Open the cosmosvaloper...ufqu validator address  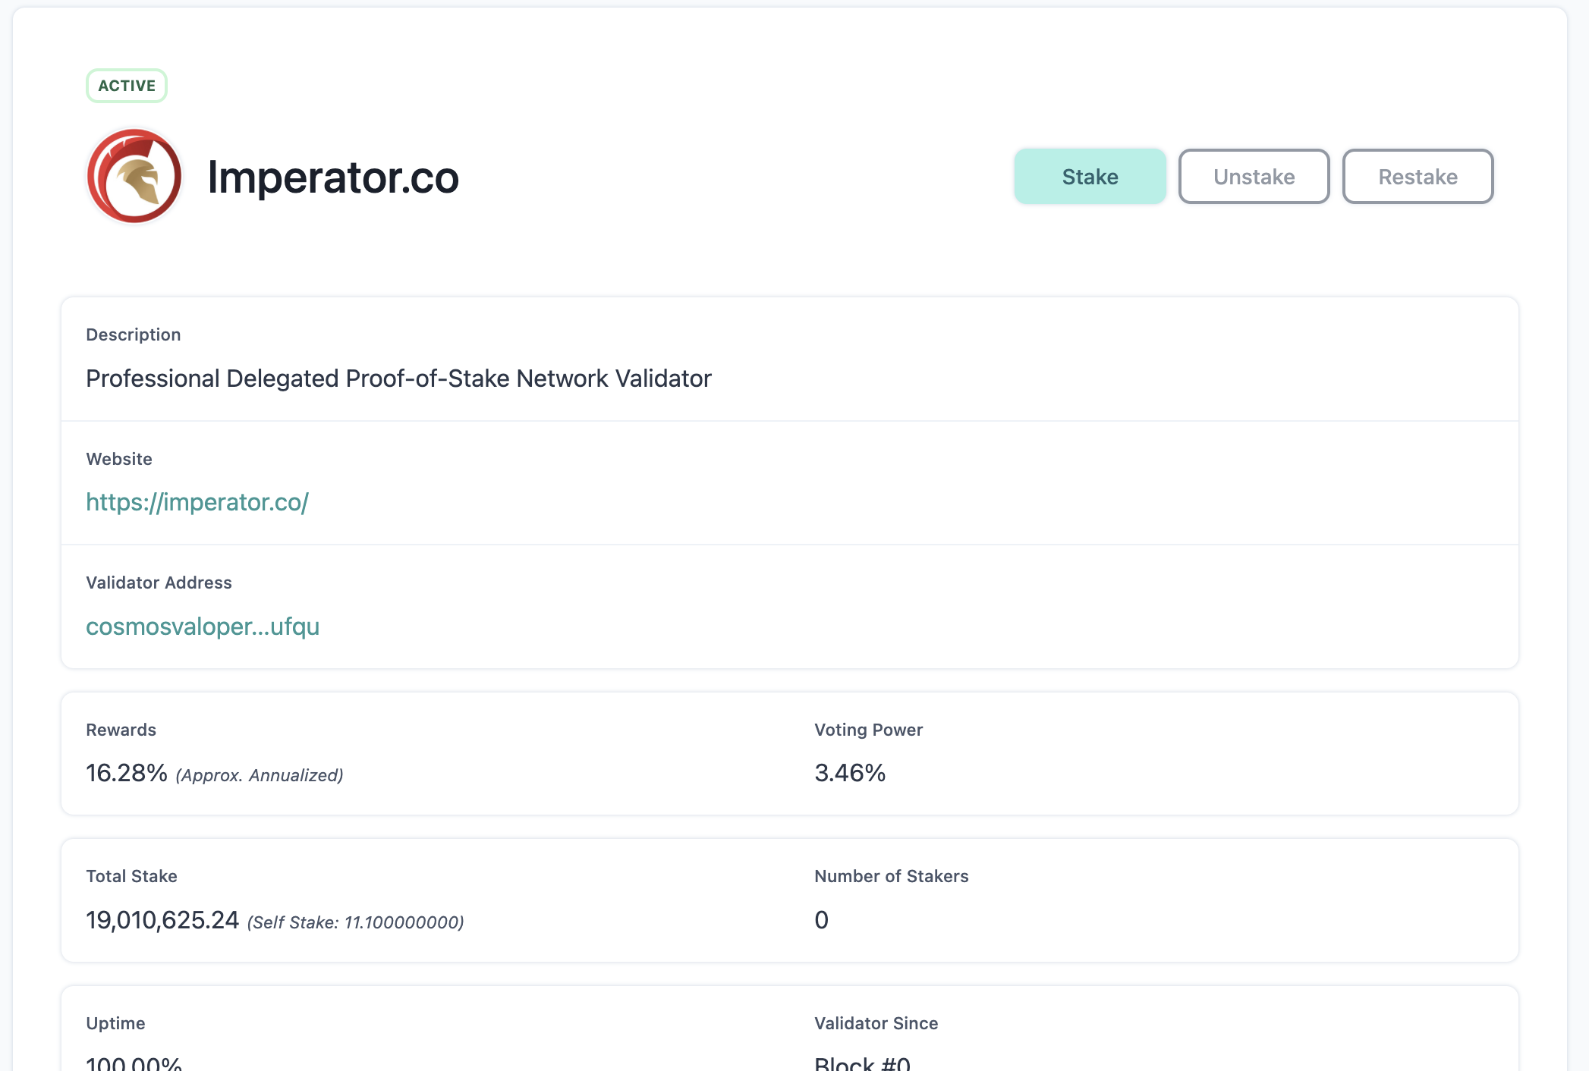pyautogui.click(x=203, y=627)
